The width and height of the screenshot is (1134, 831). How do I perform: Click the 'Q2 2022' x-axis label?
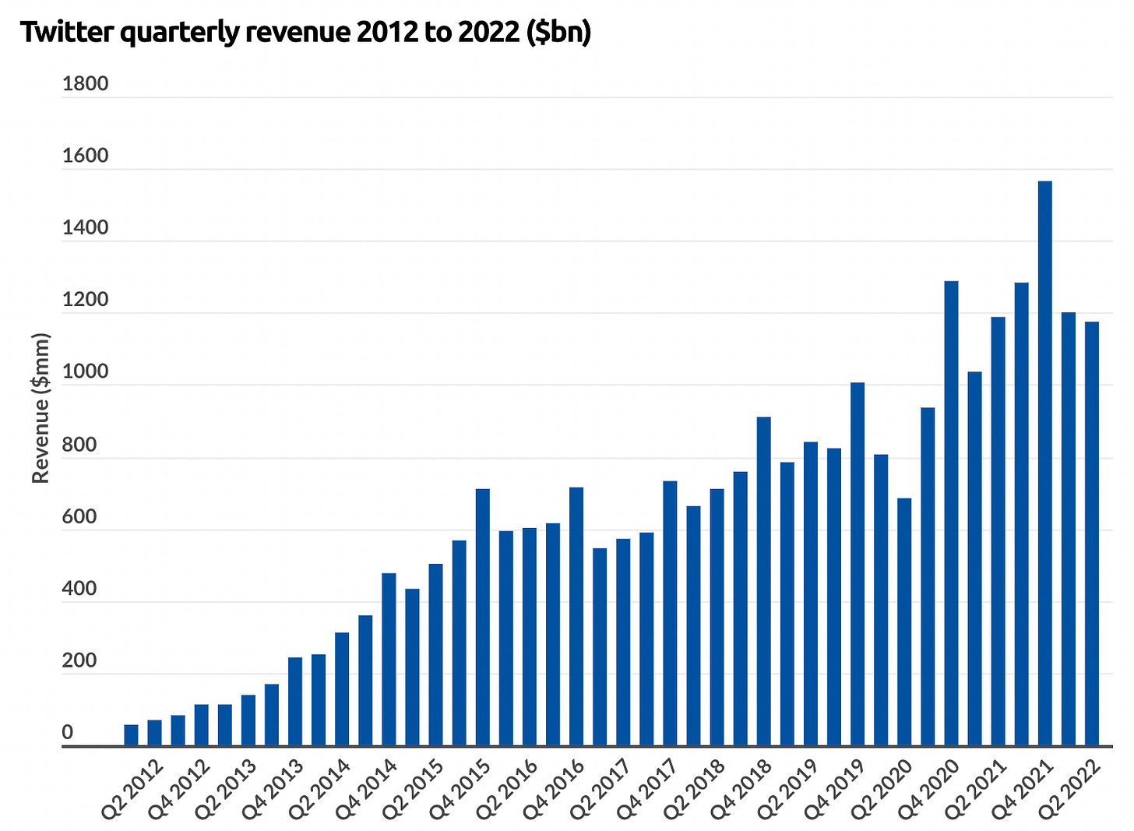(x=1069, y=788)
